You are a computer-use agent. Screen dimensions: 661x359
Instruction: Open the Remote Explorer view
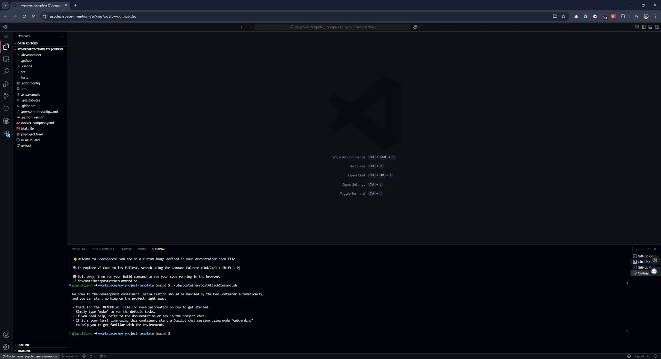click(6, 59)
